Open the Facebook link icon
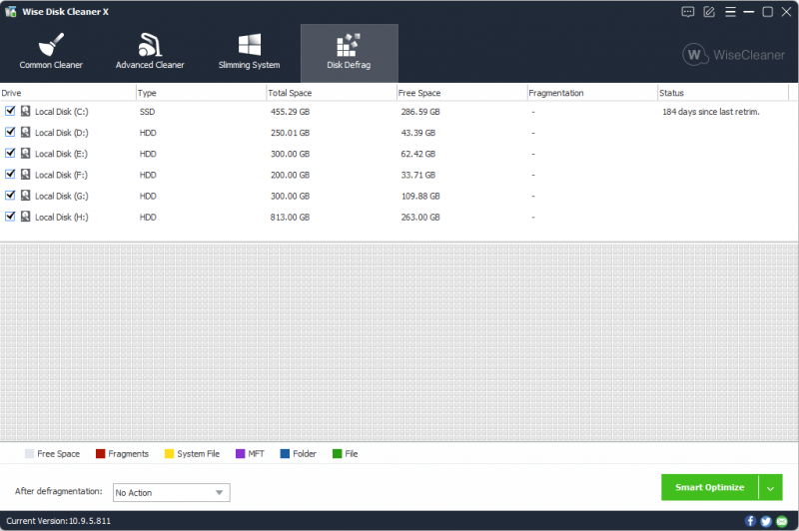Viewport: 799px width, 531px height. [750, 521]
